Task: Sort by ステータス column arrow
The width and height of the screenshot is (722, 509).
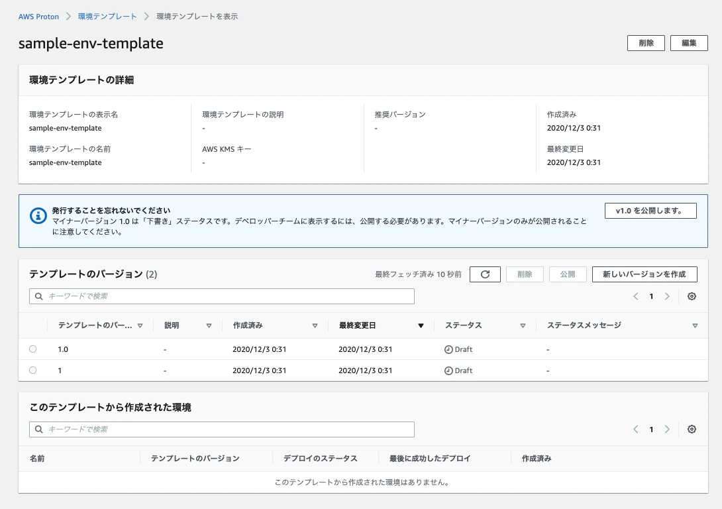Action: click(x=523, y=325)
